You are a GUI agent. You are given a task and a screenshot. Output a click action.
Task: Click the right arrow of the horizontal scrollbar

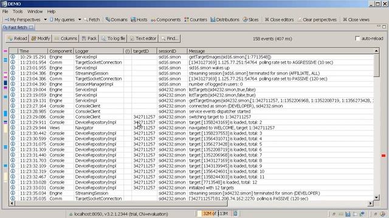click(370, 203)
